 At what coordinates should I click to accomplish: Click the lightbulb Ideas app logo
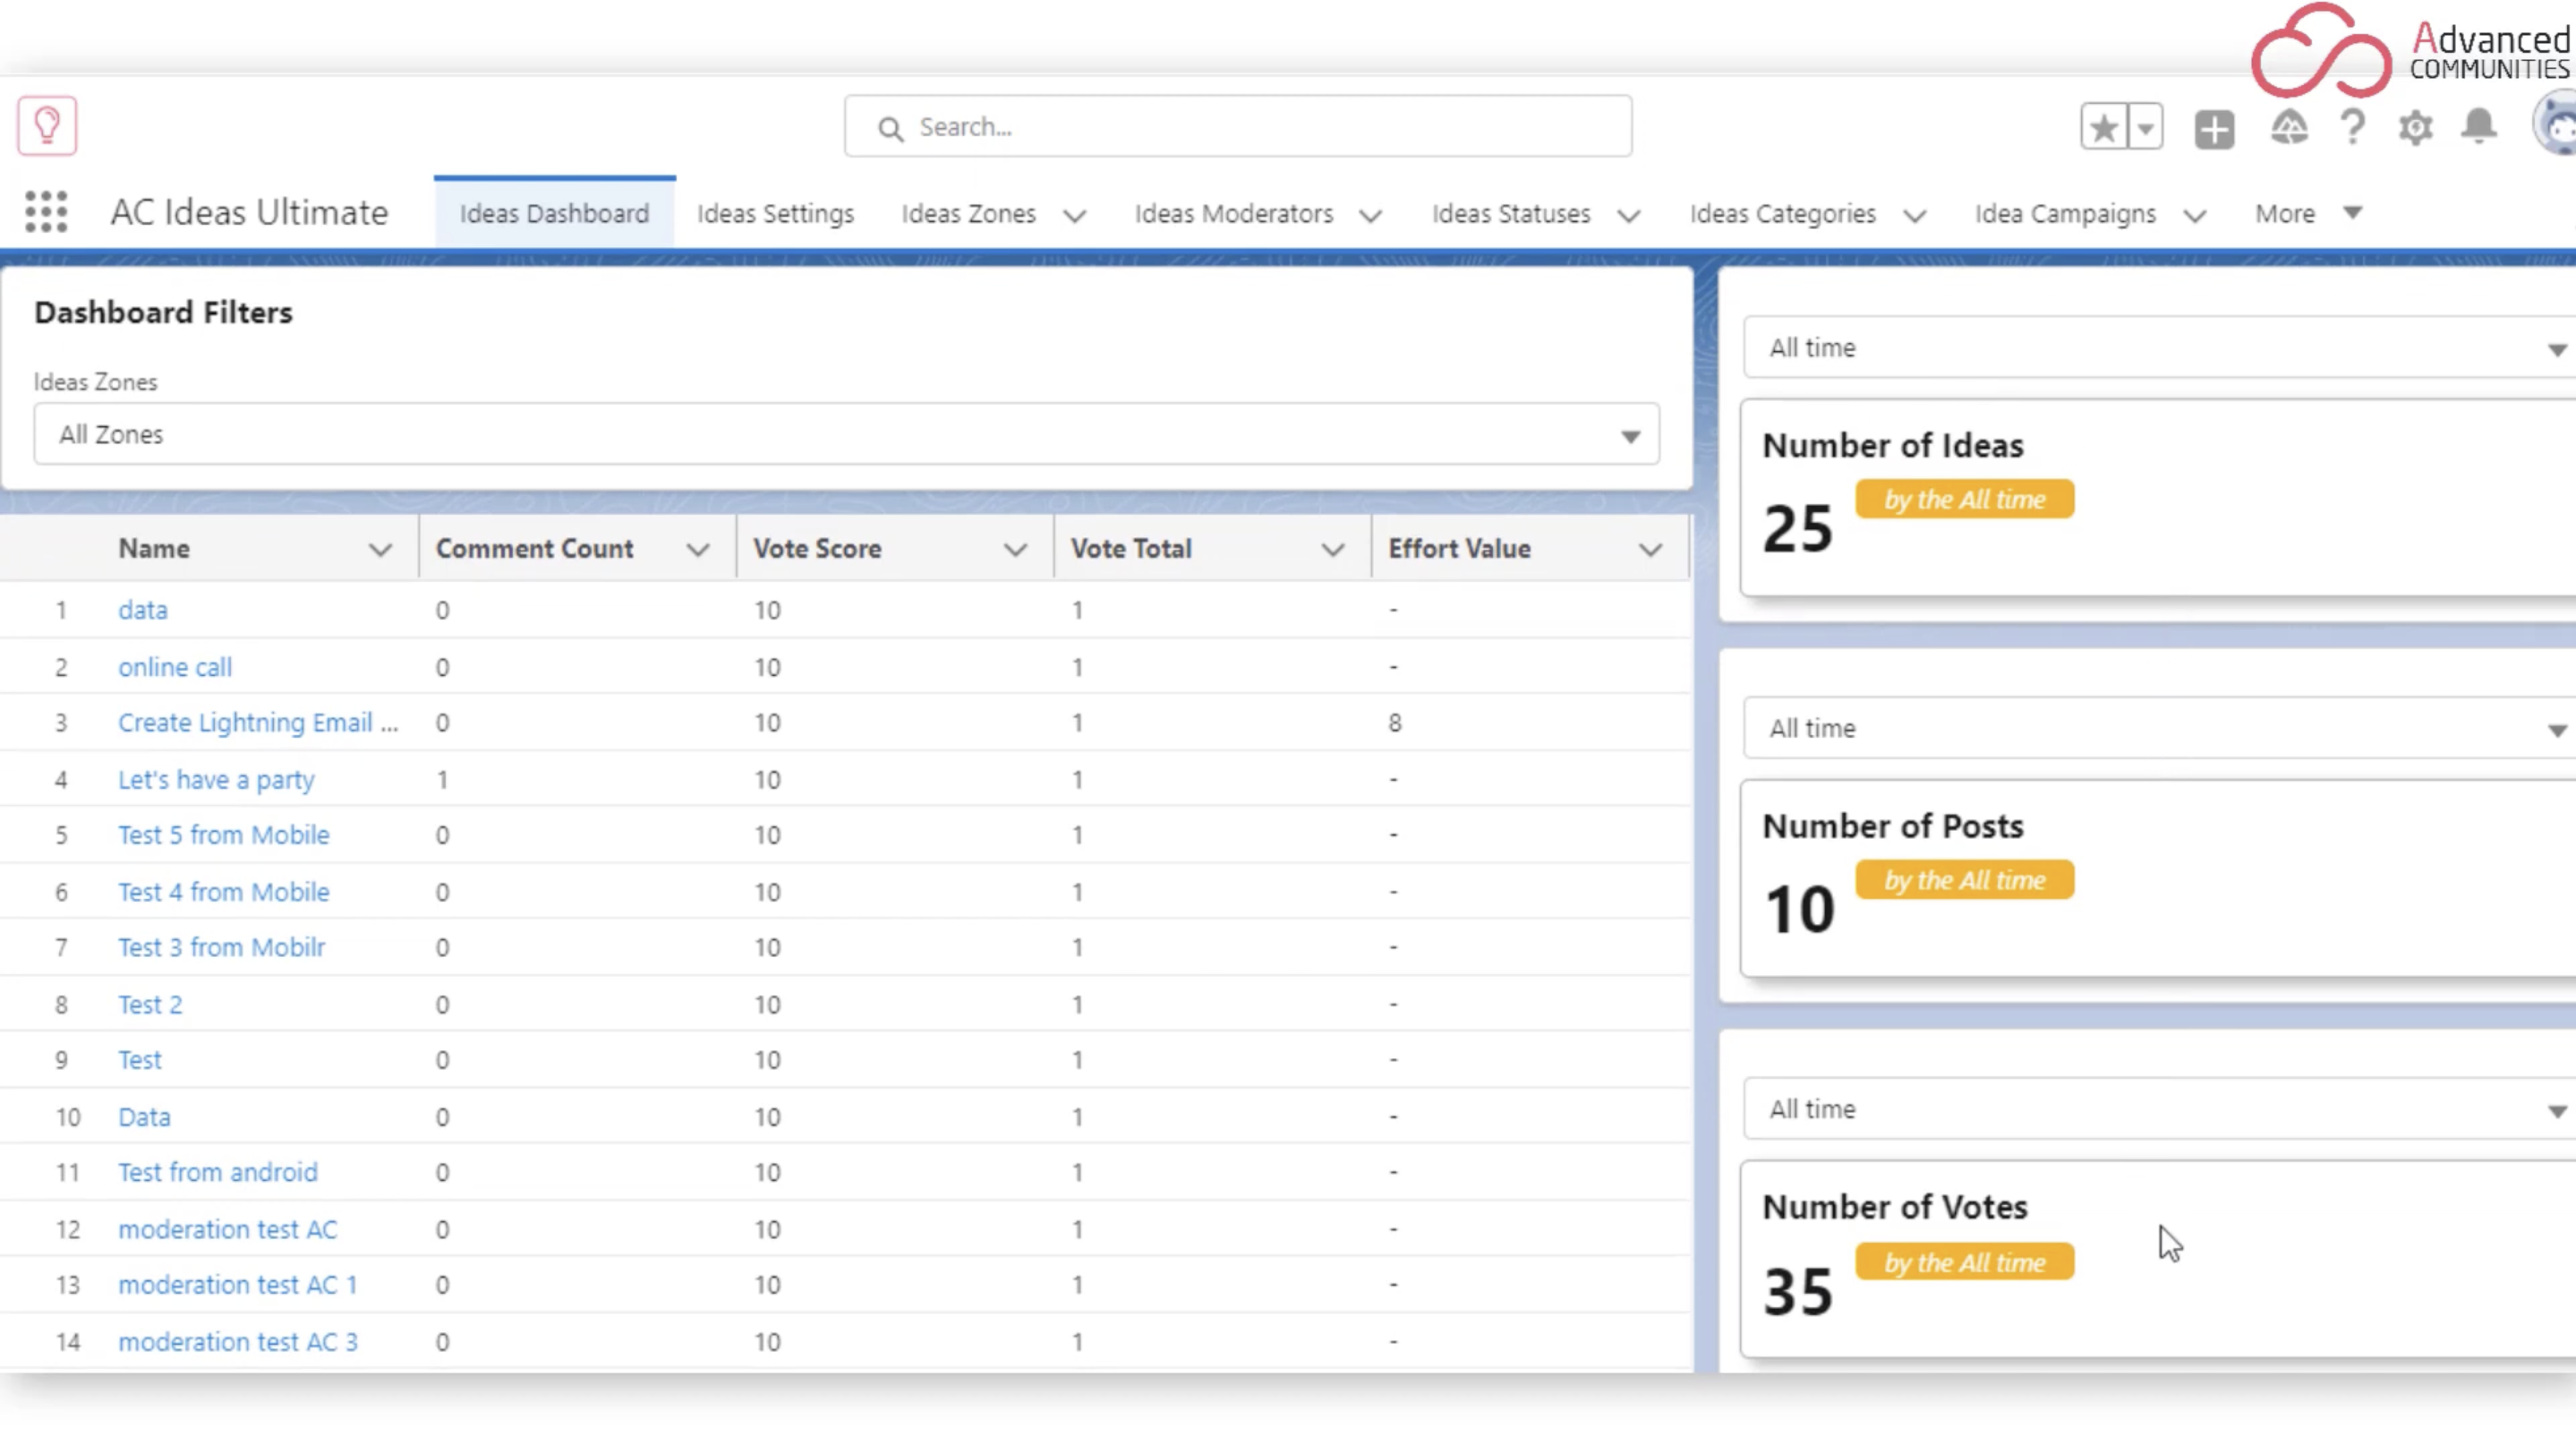pyautogui.click(x=47, y=126)
